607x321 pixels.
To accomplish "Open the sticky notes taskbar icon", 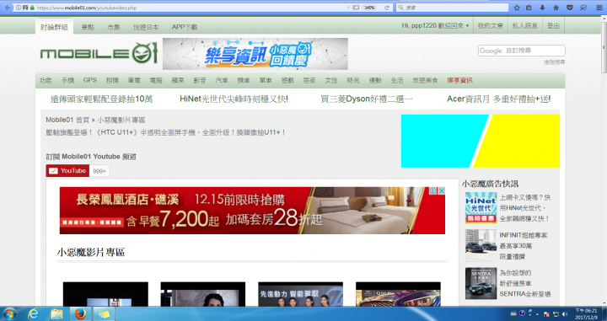I will click(104, 314).
